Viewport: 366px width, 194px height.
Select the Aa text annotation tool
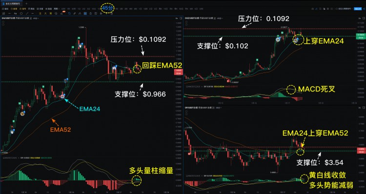click(x=16, y=14)
